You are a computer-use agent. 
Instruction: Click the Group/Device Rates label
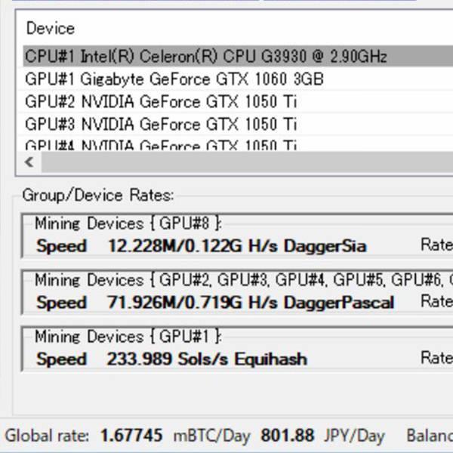click(x=98, y=196)
